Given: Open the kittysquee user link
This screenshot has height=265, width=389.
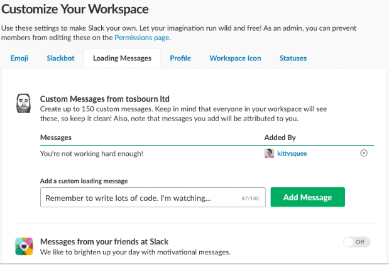Looking at the screenshot, I should coord(294,153).
